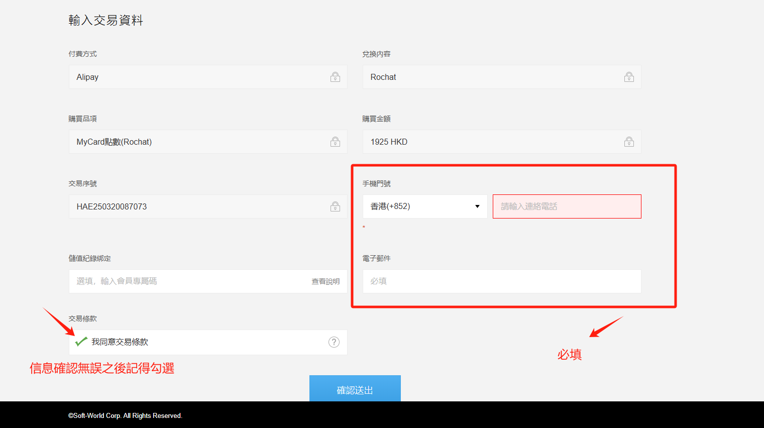The height and width of the screenshot is (428, 764).
Task: Toggle the green checkmark for 我同意交易條款
Action: [81, 342]
